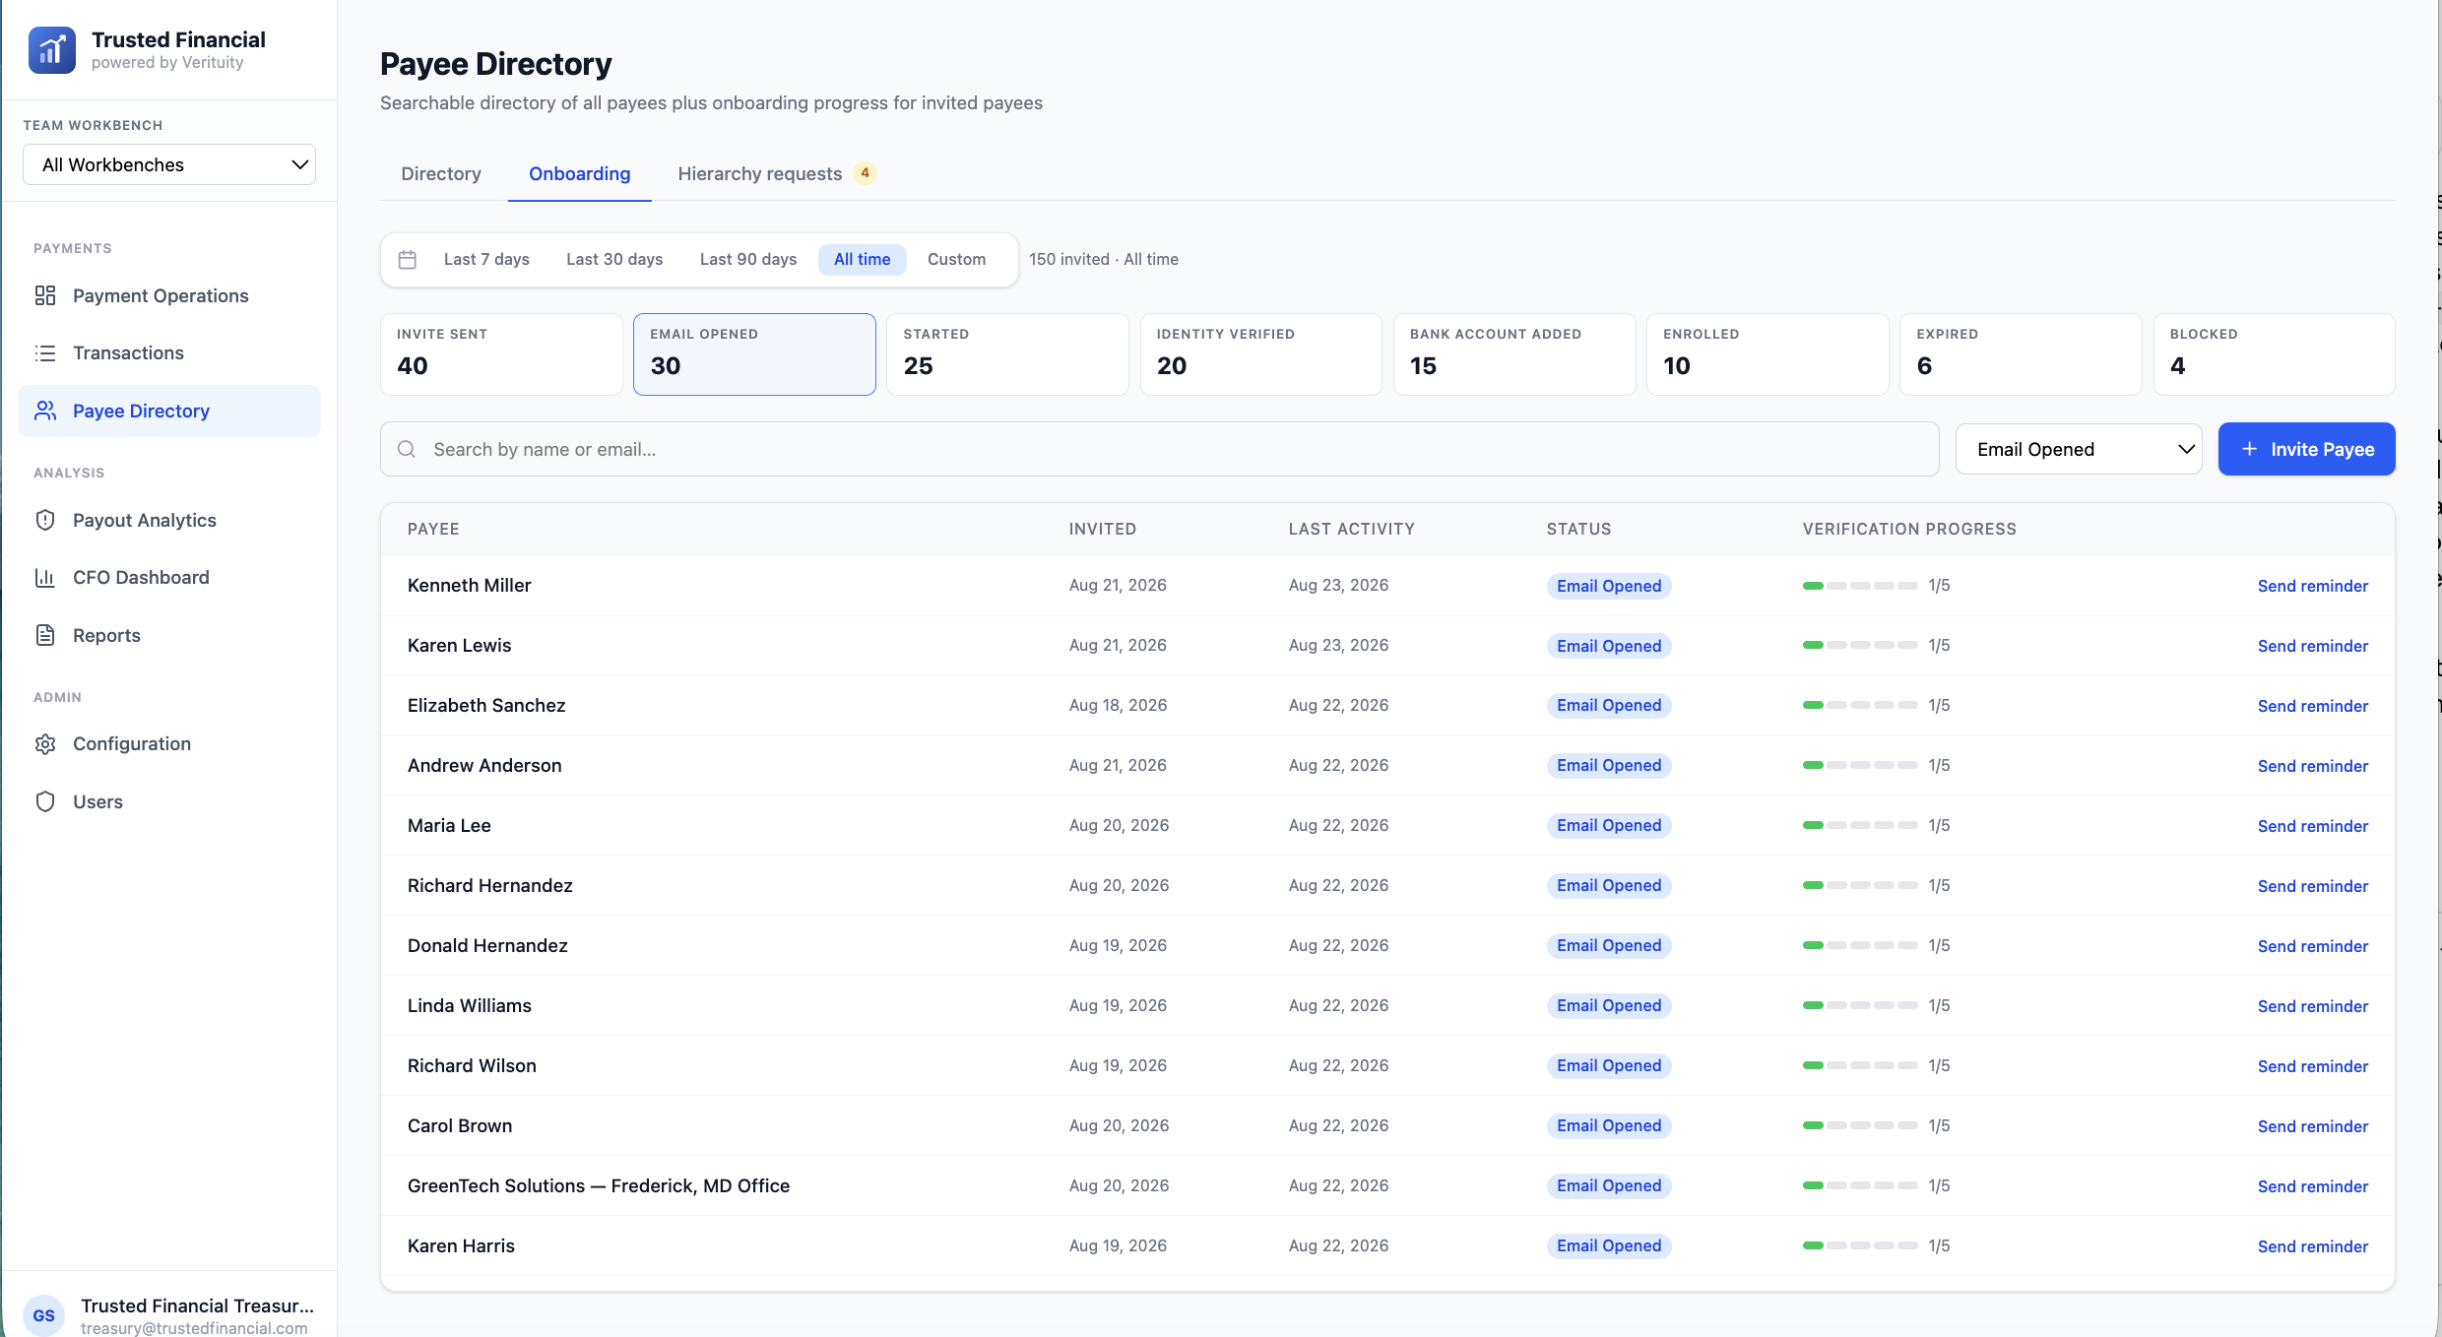The height and width of the screenshot is (1337, 2442).
Task: Click the Status column header
Action: tap(1578, 529)
